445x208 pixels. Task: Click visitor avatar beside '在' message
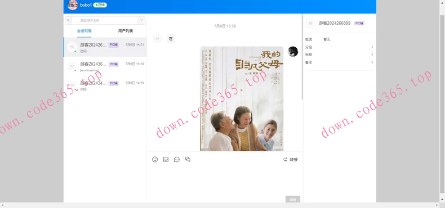click(157, 39)
